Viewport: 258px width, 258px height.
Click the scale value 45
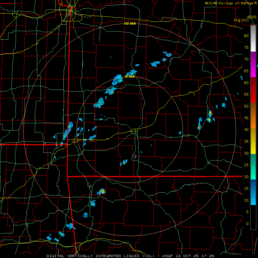[x=246, y=118]
